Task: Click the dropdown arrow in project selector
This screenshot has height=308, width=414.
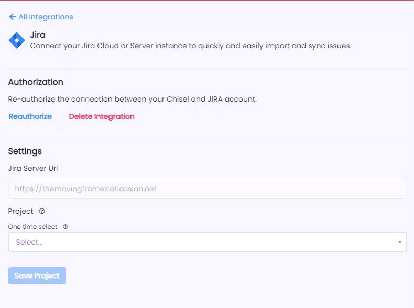Action: [x=400, y=242]
